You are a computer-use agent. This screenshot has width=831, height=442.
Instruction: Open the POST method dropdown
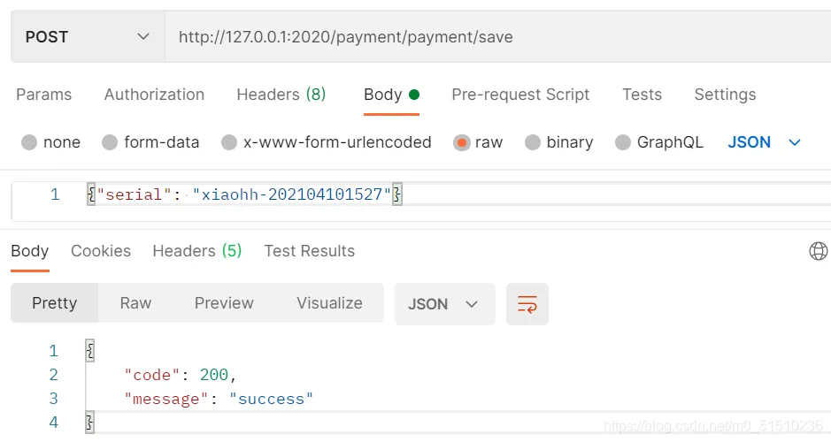click(x=87, y=37)
